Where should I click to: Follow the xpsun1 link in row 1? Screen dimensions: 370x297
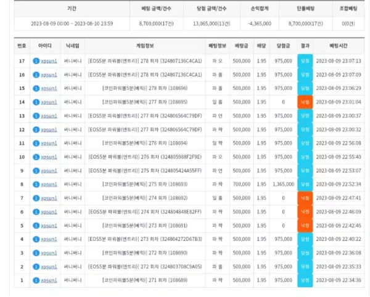pos(49,280)
